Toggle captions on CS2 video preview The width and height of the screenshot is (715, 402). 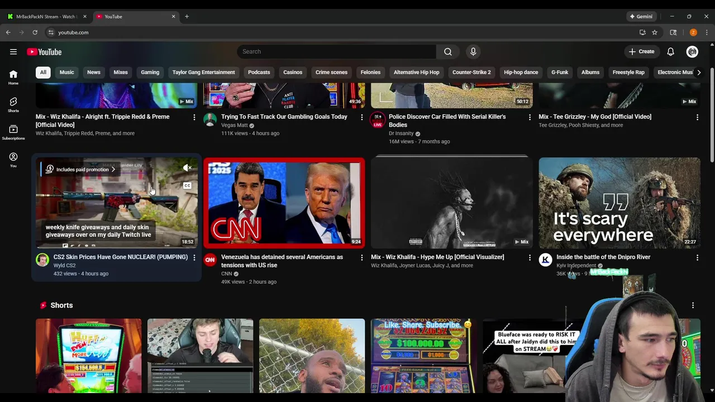click(187, 186)
